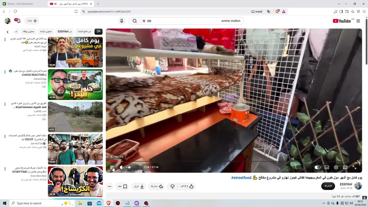
Task: Open the page translate icon
Action: coord(269,11)
